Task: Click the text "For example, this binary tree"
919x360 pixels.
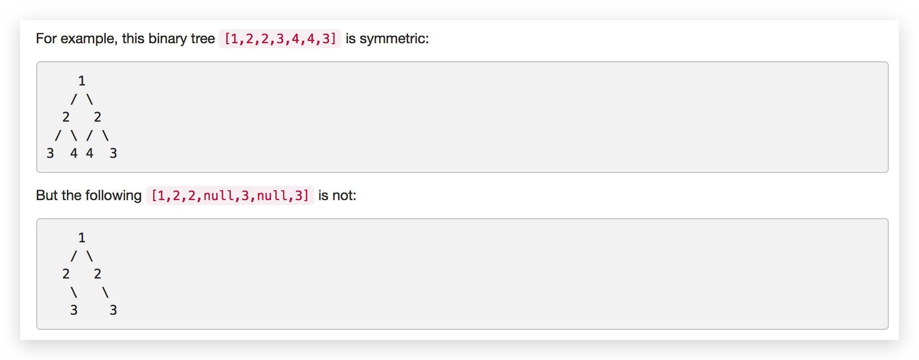Action: tap(125, 39)
